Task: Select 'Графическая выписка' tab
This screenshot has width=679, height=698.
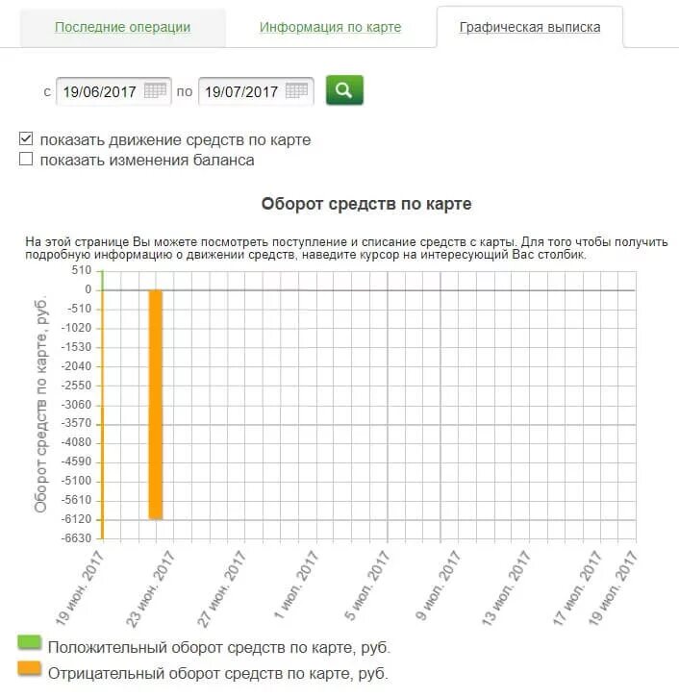Action: (x=530, y=27)
